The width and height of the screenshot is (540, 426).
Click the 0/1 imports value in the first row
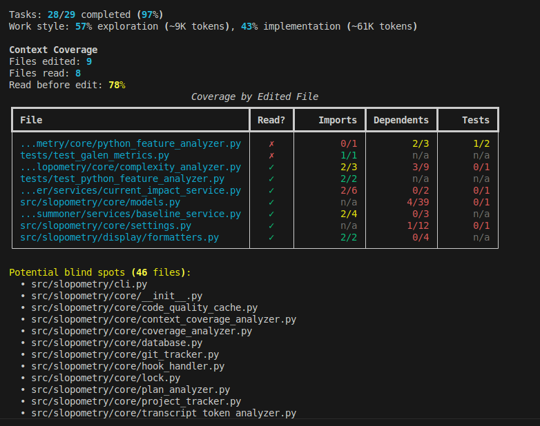349,143
